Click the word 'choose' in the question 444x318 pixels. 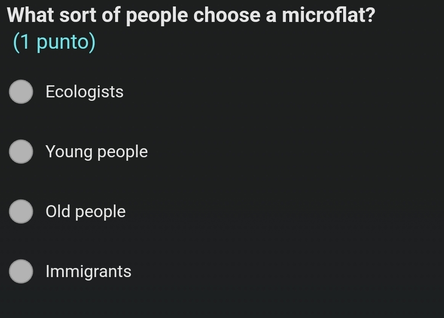(x=227, y=16)
